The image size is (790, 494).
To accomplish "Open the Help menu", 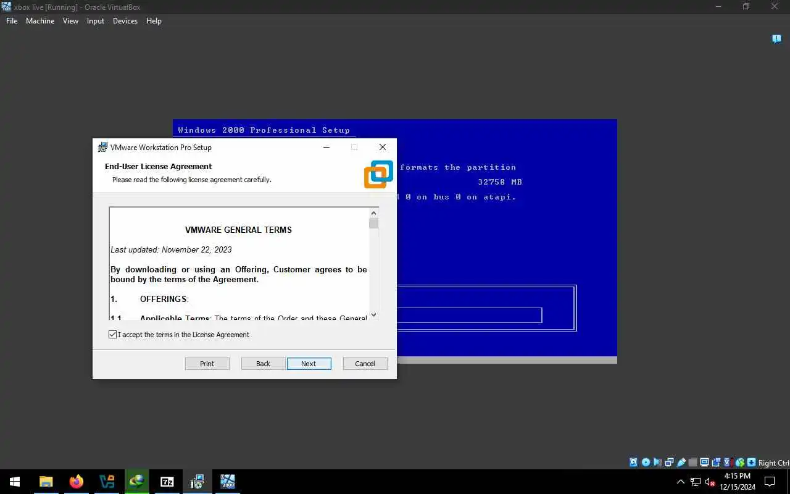I will [154, 21].
